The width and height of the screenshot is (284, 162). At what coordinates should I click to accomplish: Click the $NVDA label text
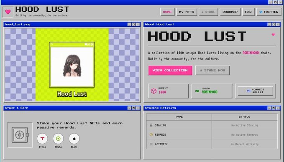[58, 147]
